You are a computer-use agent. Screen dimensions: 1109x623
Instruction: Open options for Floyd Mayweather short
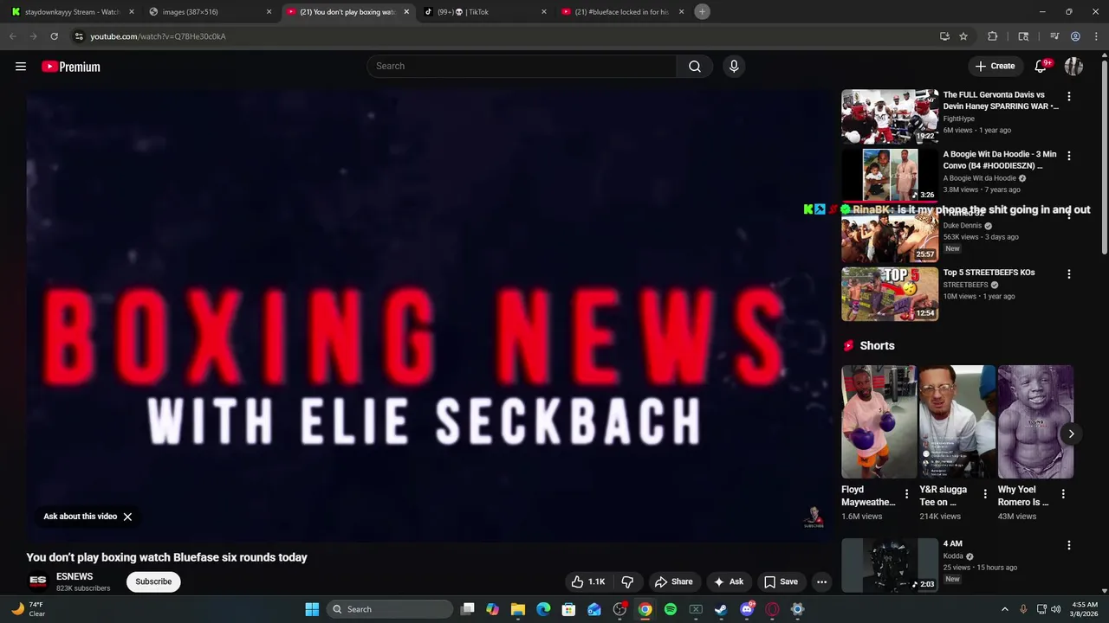click(x=907, y=494)
